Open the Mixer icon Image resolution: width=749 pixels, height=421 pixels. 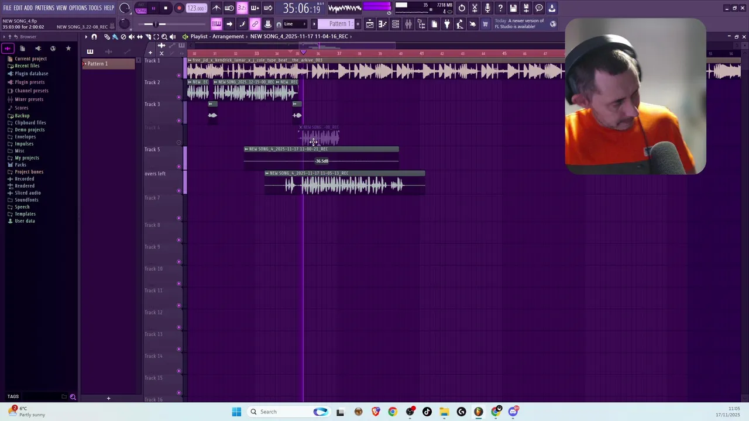pos(408,24)
